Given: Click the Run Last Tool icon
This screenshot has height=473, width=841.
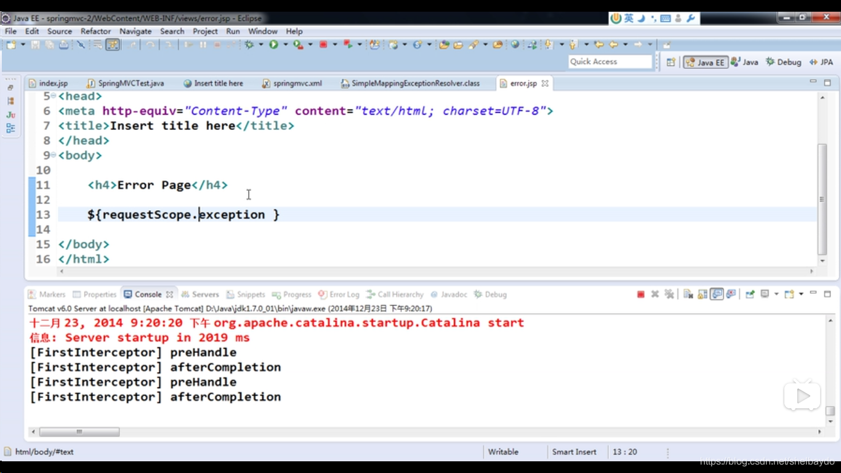Looking at the screenshot, I should tap(298, 45).
